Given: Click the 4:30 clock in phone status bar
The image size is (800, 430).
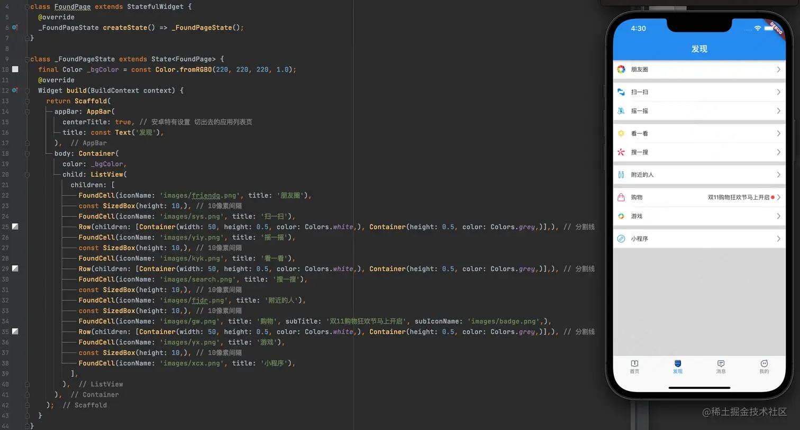Looking at the screenshot, I should point(638,29).
